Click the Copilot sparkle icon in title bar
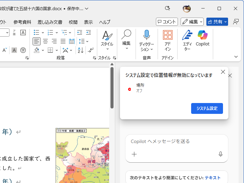This screenshot has width=244, height=183. pos(167,8)
